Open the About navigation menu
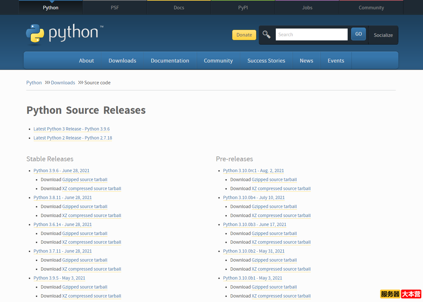 click(x=87, y=61)
